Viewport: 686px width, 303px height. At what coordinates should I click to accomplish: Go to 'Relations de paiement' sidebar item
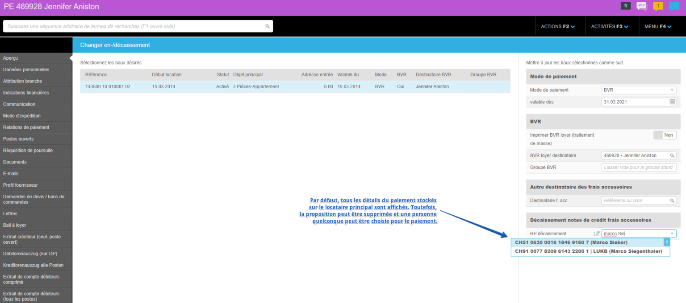pyautogui.click(x=26, y=127)
